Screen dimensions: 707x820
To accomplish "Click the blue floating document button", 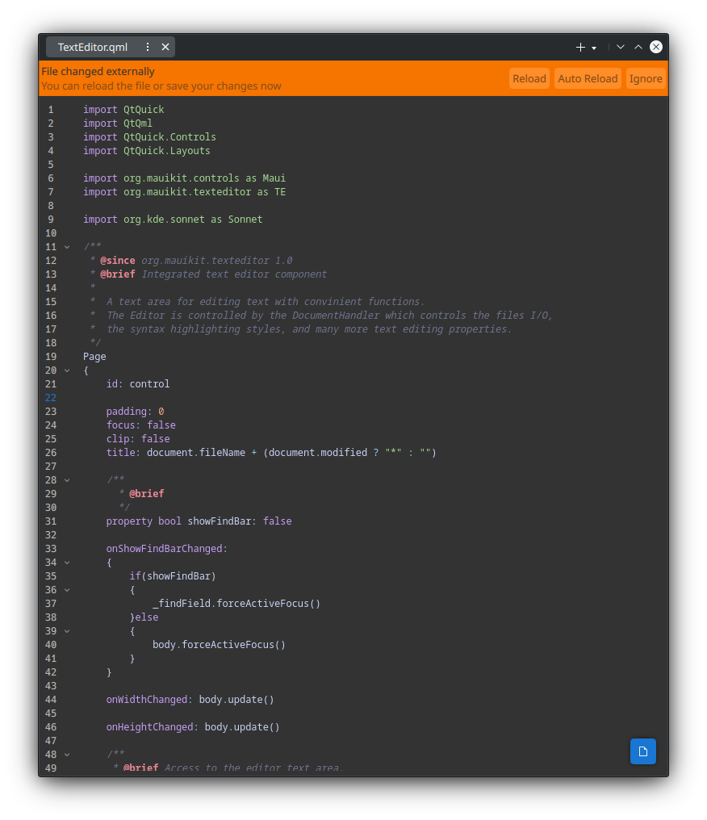I will [x=643, y=751].
